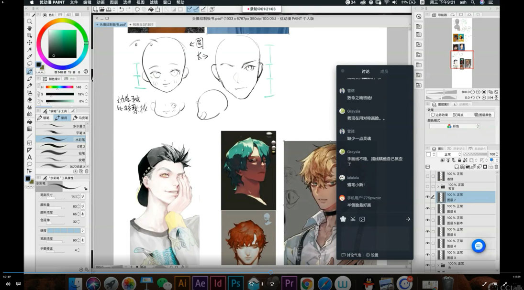
Task: Hide layer 图层 7 with eye icon
Action: [x=427, y=197]
